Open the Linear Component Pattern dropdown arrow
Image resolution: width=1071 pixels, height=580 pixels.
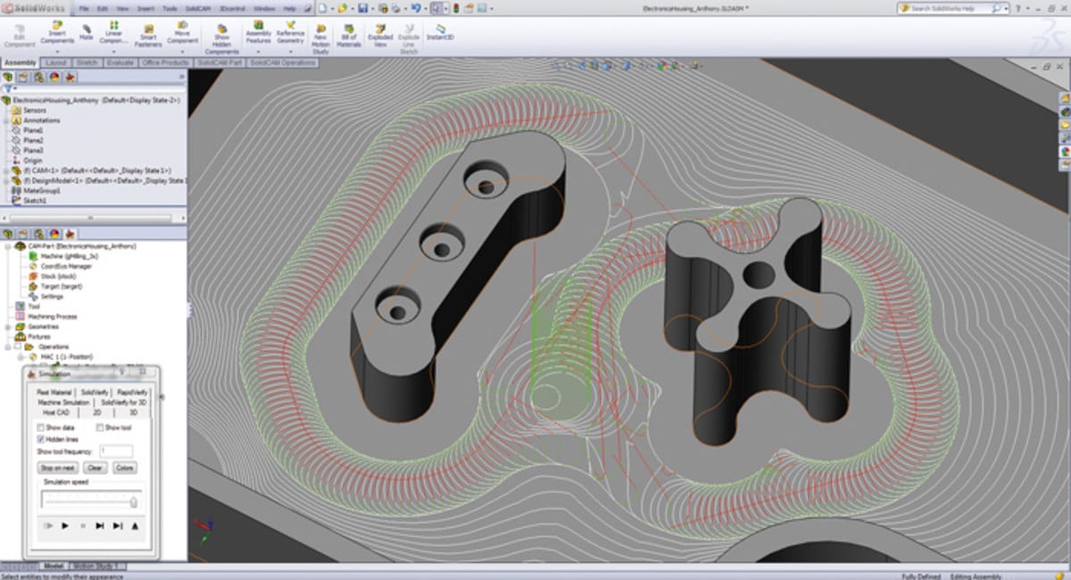pos(113,51)
